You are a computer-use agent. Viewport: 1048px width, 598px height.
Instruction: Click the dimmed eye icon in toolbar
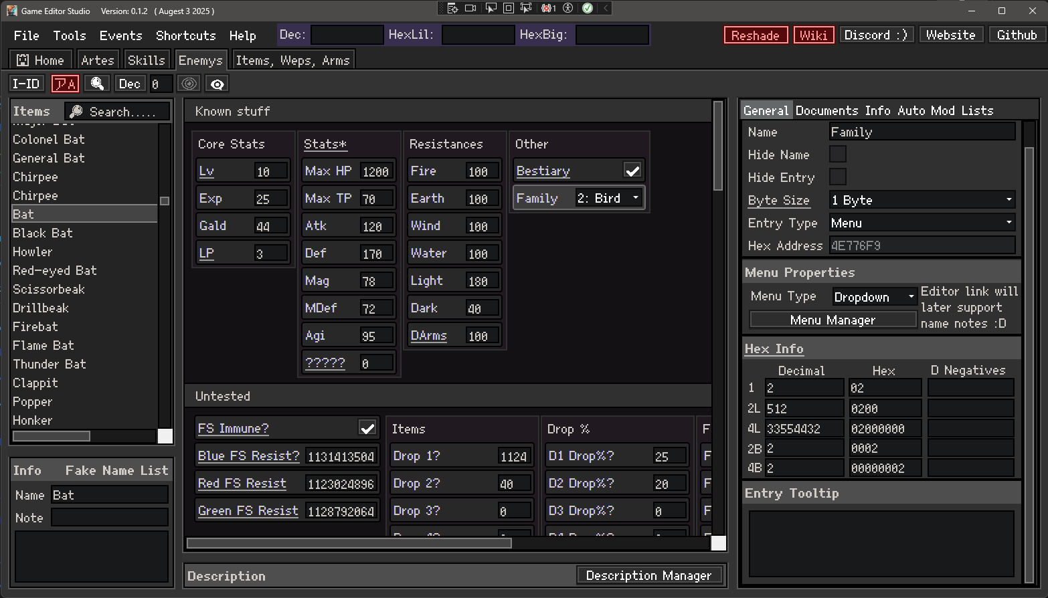[x=189, y=84]
